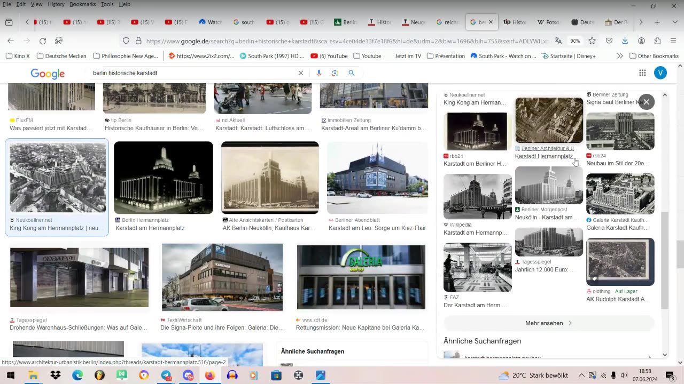
Task: Click the search text field
Action: 192,73
